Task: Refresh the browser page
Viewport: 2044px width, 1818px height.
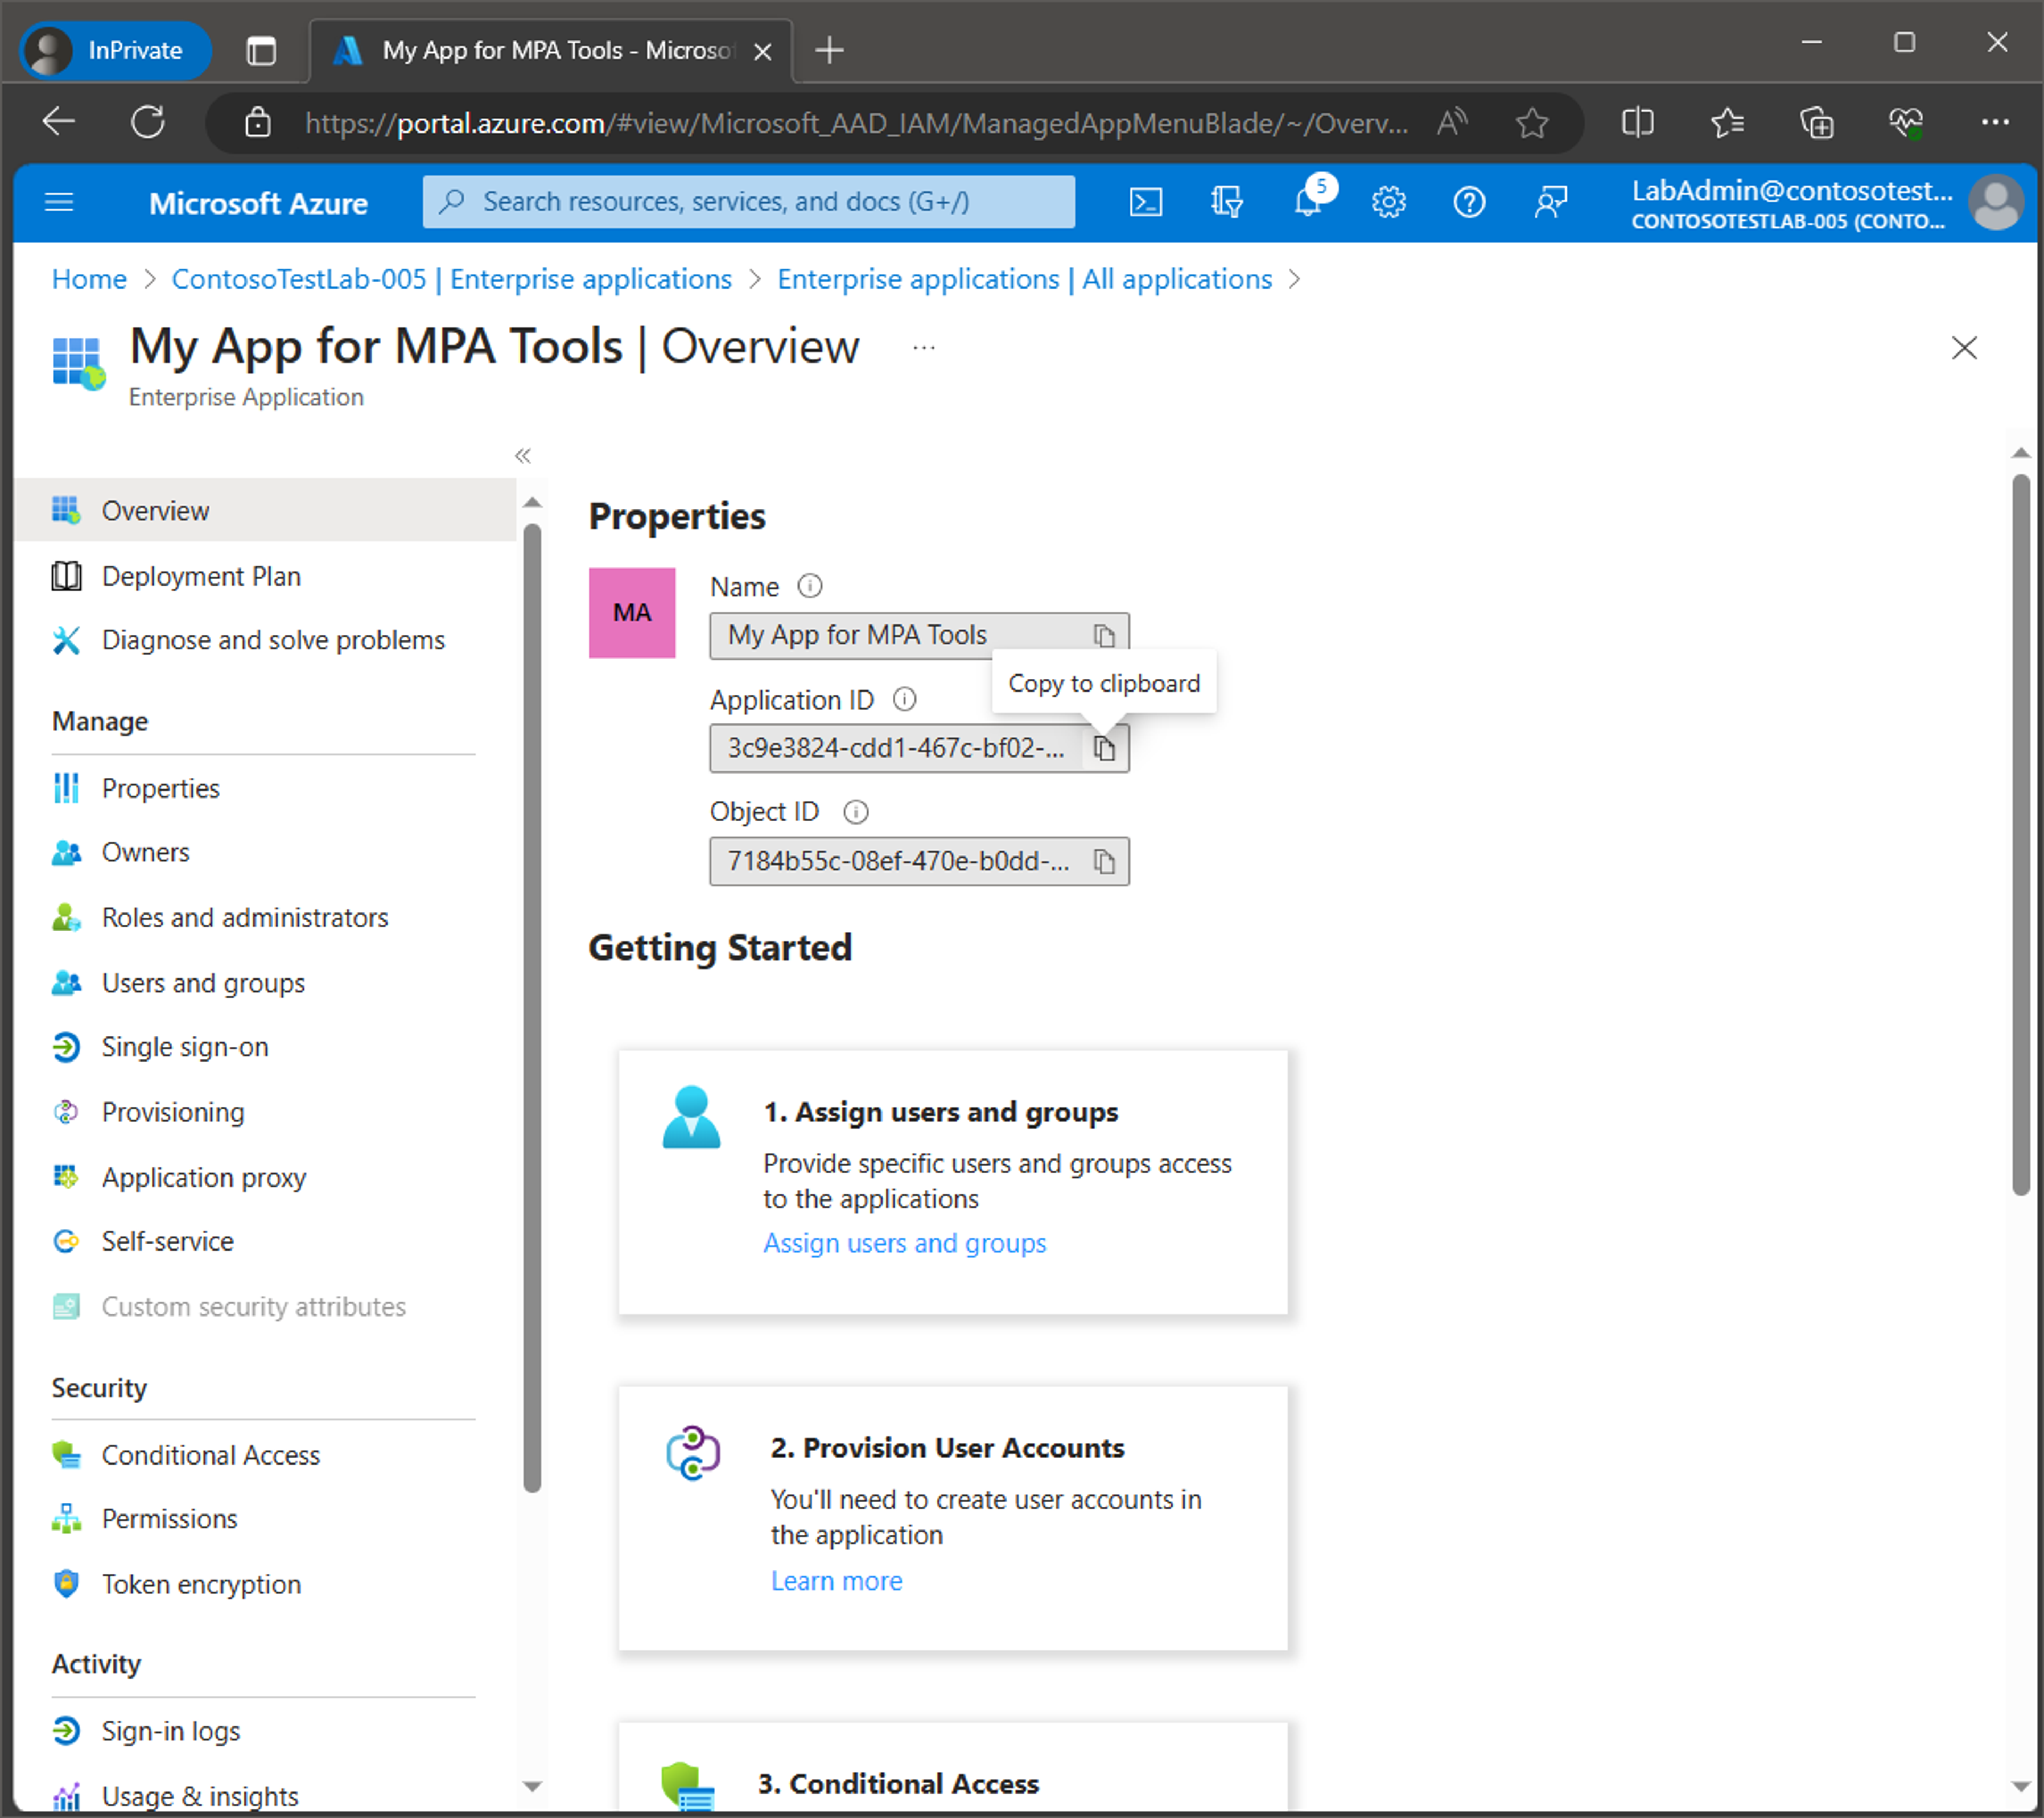Action: 148,122
